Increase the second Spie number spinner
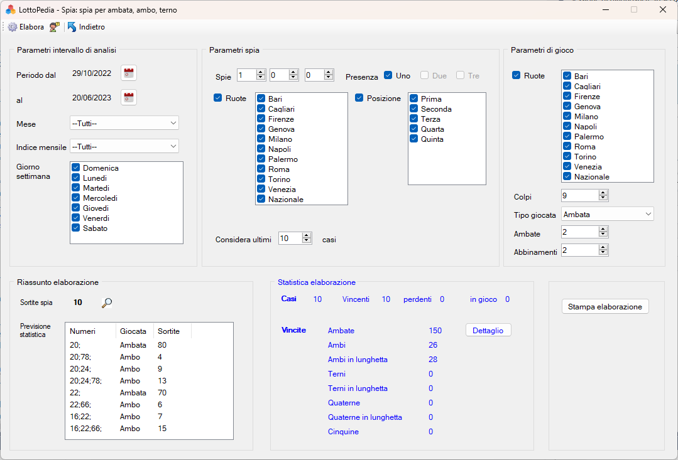The height and width of the screenshot is (460, 678). coord(293,72)
